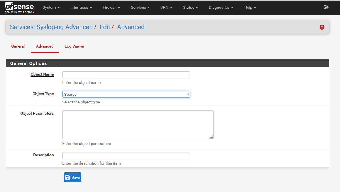This screenshot has height=192, width=340.
Task: Expand the Object Type dropdown
Action: (x=126, y=94)
